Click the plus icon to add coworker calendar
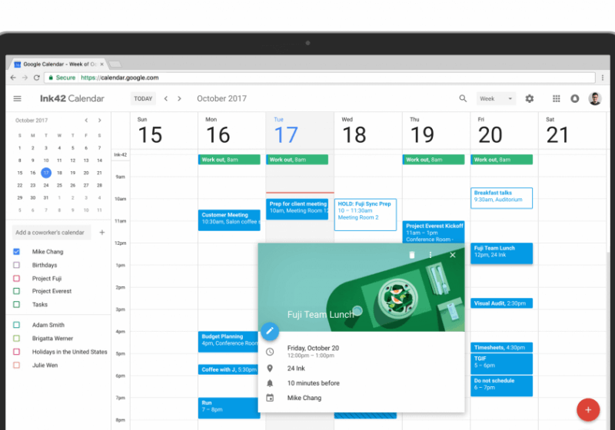This screenshot has width=615, height=430. coord(102,232)
